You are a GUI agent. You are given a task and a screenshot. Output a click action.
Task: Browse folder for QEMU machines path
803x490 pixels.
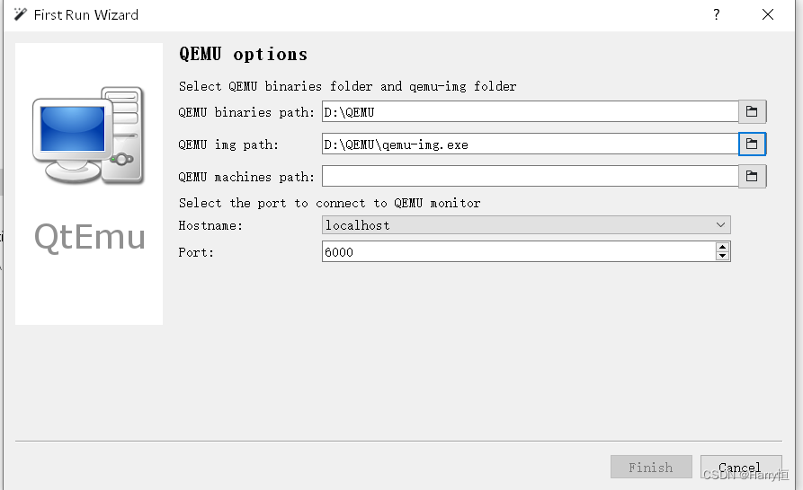click(752, 176)
